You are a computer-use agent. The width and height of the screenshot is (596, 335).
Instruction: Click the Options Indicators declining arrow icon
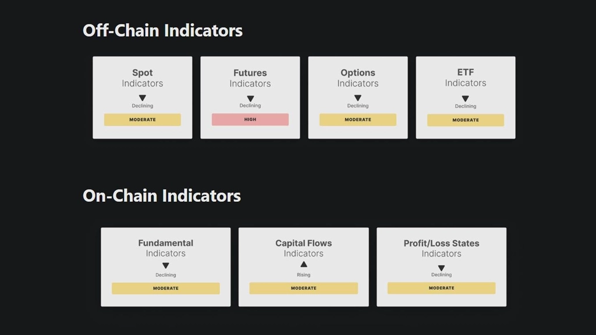[358, 98]
